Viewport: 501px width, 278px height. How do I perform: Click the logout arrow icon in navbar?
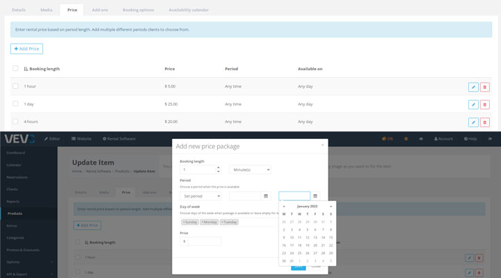coord(490,139)
